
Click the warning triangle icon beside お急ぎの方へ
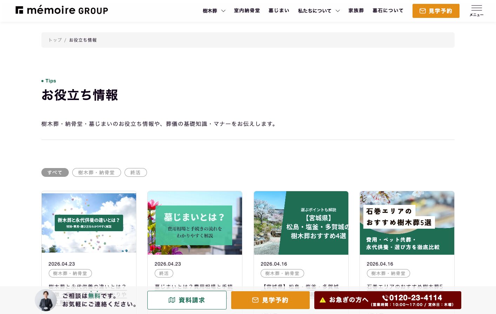[323, 300]
